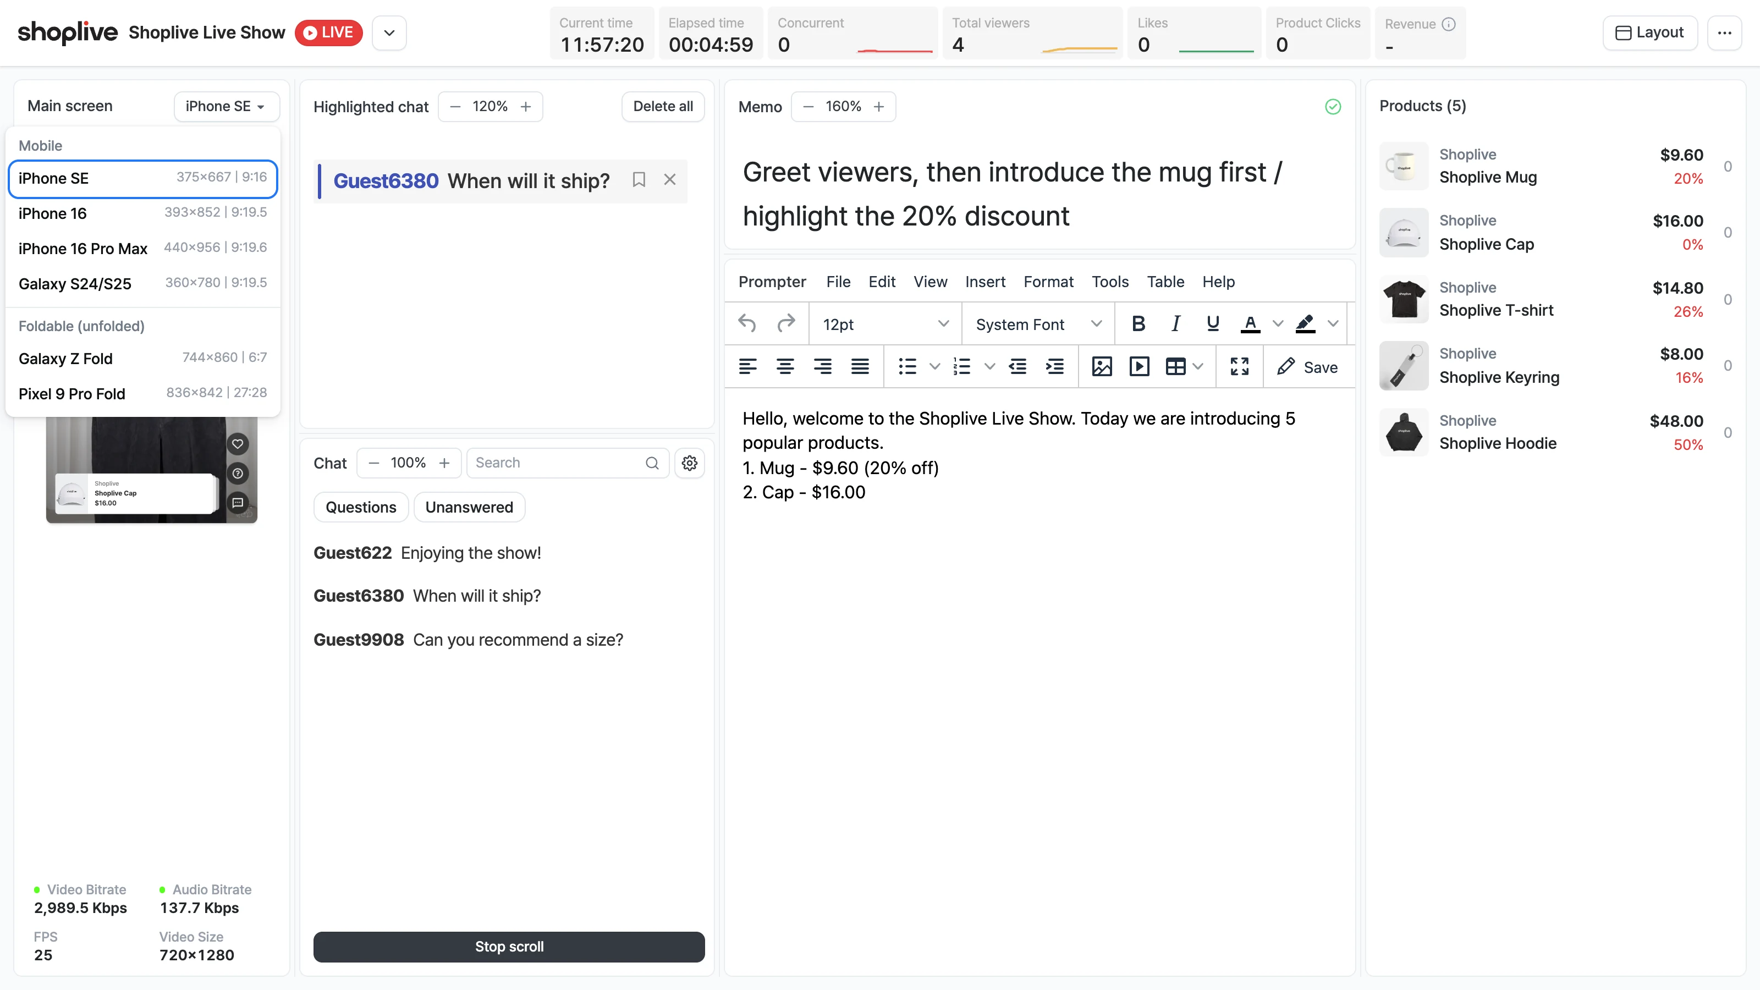Toggle underline formatting
This screenshot has width=1760, height=990.
point(1213,324)
